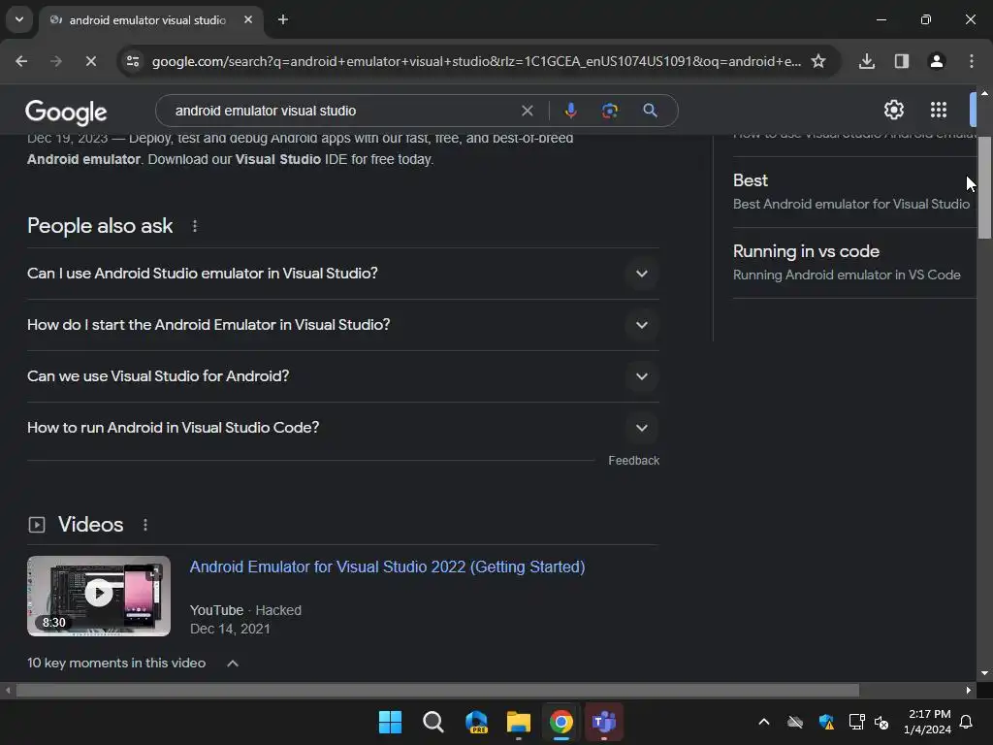Open Videos section options menu

145,525
